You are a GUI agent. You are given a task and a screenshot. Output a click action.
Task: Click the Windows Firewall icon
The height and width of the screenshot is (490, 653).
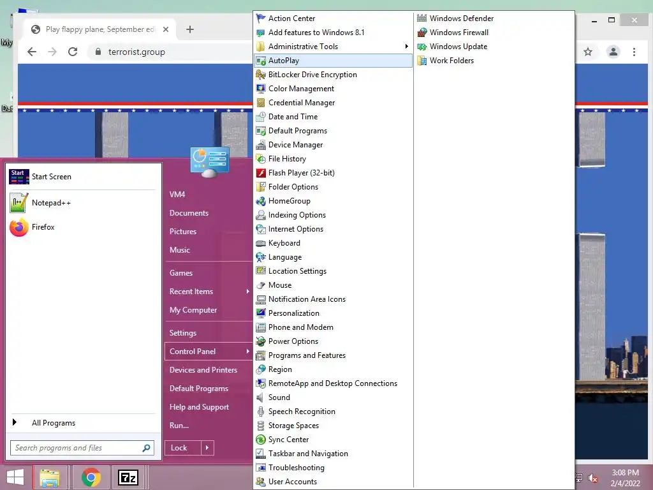422,33
